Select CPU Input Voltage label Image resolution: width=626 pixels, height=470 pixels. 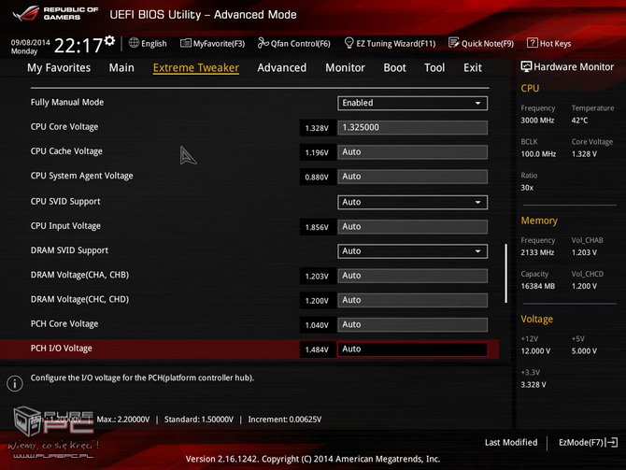(x=65, y=226)
